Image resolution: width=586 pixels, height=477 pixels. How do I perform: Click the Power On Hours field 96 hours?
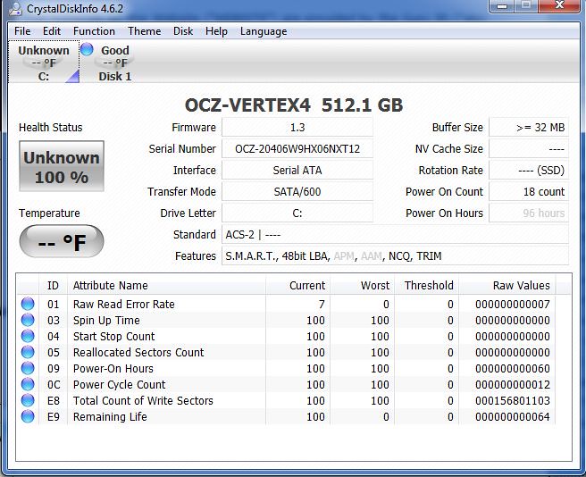[529, 213]
